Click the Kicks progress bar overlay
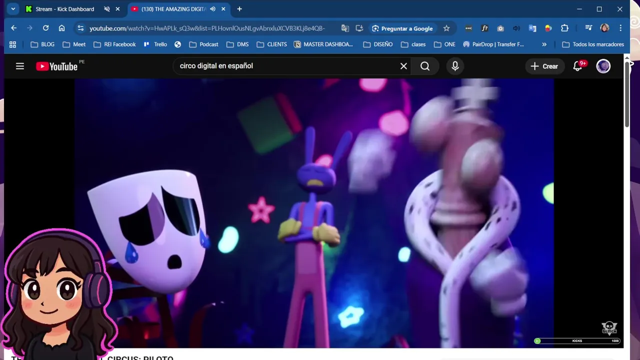 [577, 341]
